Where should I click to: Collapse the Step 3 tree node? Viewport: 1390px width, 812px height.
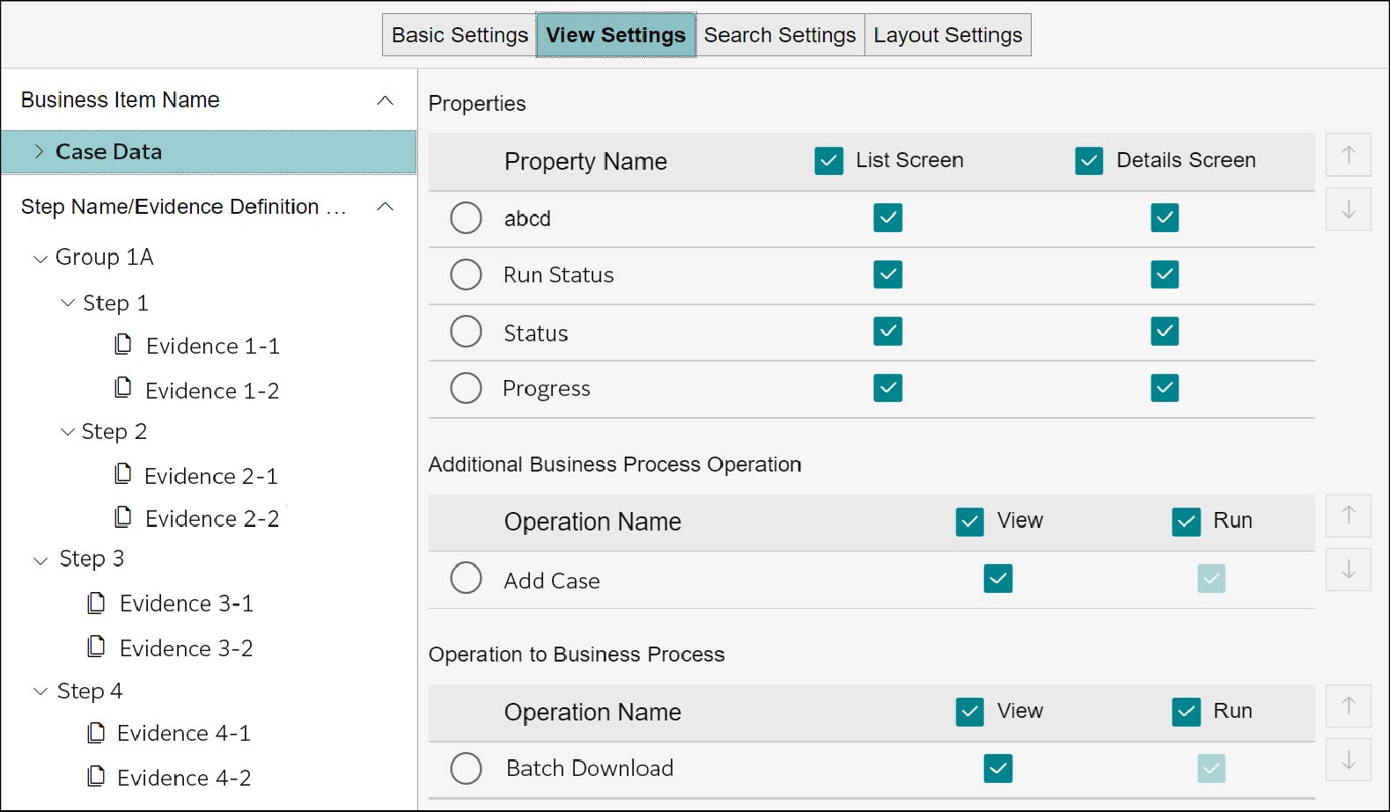tap(40, 560)
